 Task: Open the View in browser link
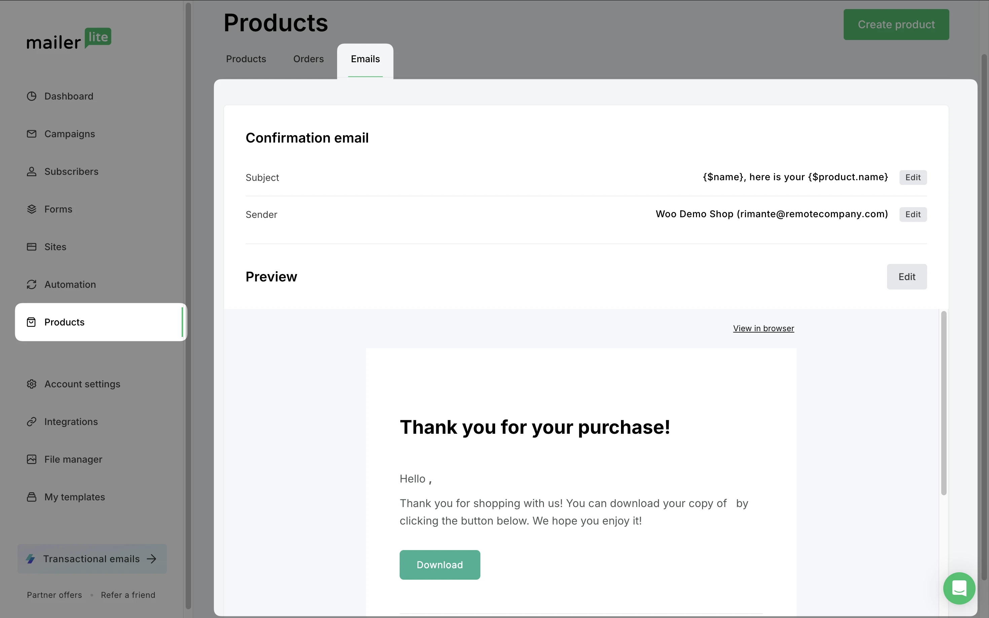763,328
